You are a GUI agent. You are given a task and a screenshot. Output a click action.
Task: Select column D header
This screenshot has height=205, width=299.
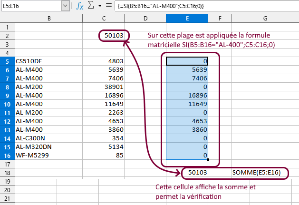tap(145, 19)
